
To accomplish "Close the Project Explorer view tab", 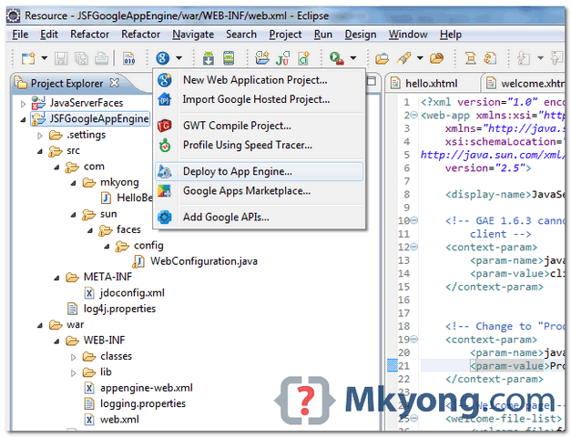I will 115,83.
